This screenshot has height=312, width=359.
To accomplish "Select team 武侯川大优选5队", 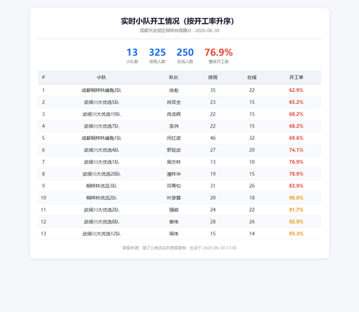I will click(101, 102).
